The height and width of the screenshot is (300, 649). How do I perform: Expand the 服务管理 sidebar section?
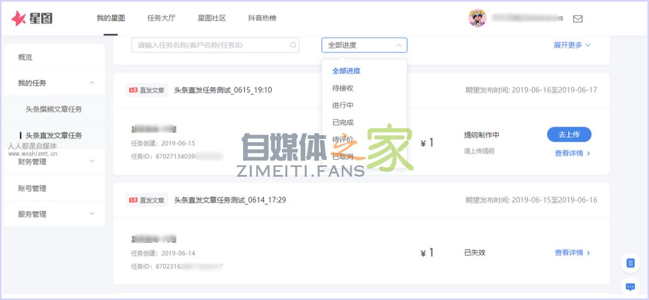[x=92, y=214]
